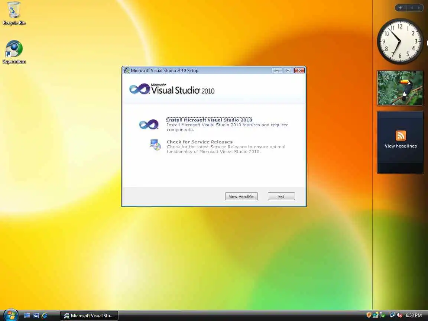Image resolution: width=428 pixels, height=321 pixels.
Task: Click the security shield tray icon
Action: [369, 315]
